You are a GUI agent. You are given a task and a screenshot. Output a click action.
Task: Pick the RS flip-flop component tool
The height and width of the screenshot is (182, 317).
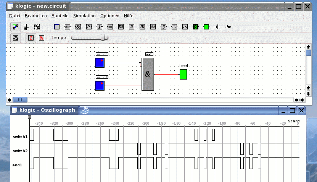click(121, 27)
